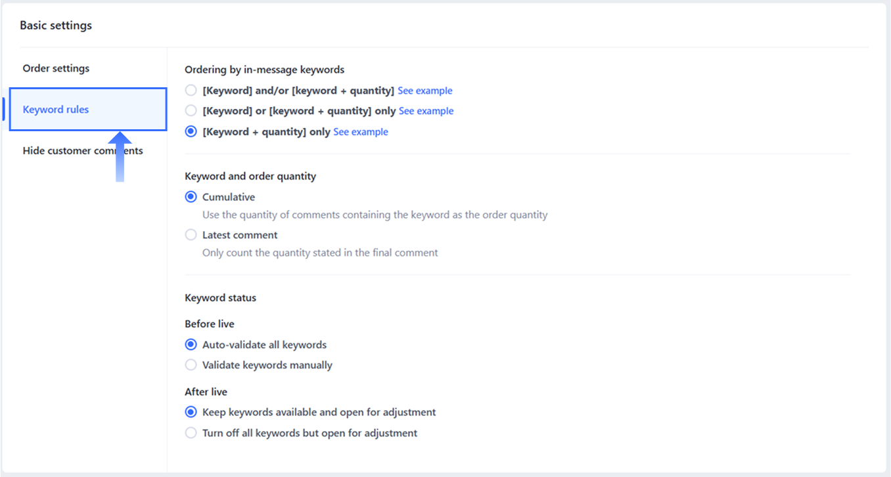Open the Order settings tab
891x477 pixels.
tap(56, 68)
